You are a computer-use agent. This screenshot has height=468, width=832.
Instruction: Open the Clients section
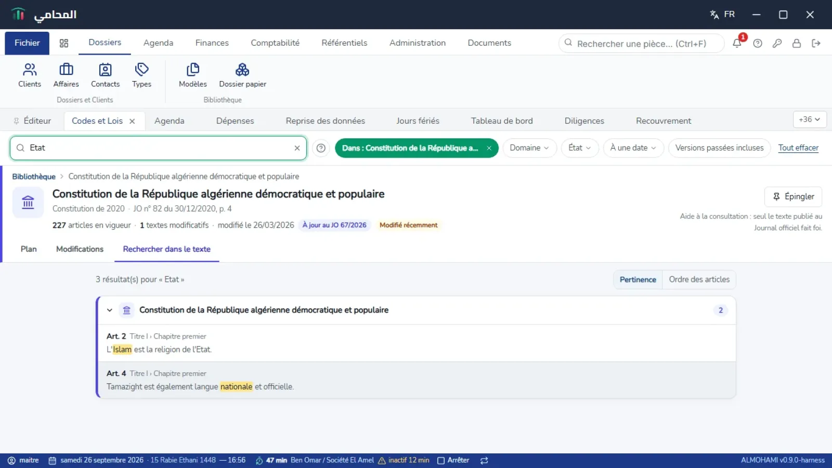(x=30, y=75)
